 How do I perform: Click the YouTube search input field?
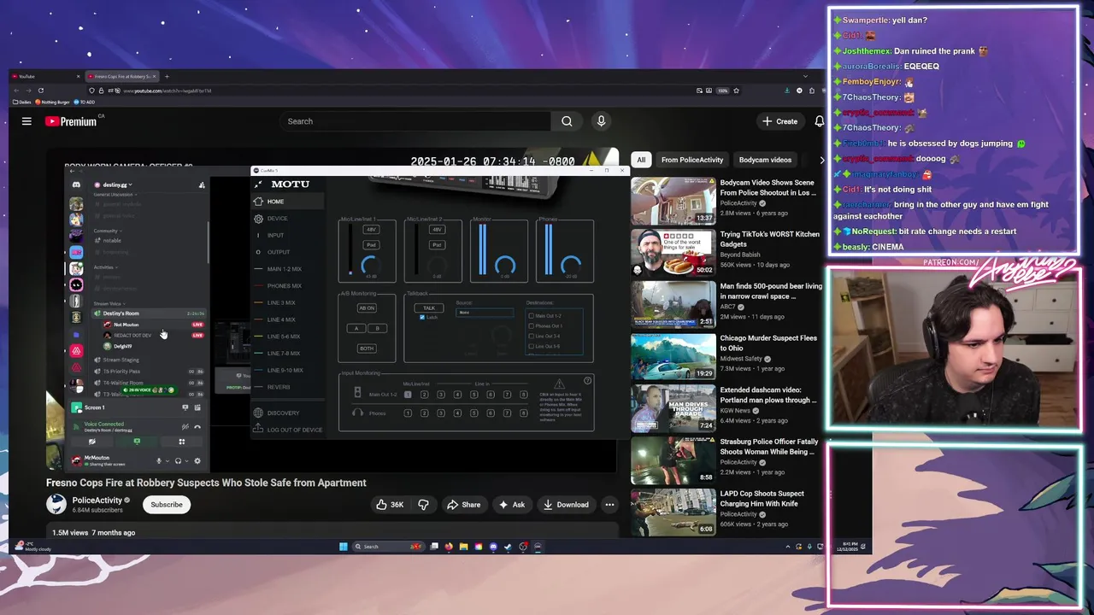tap(415, 121)
